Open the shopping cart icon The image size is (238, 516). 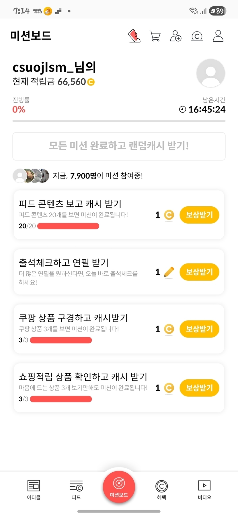155,36
